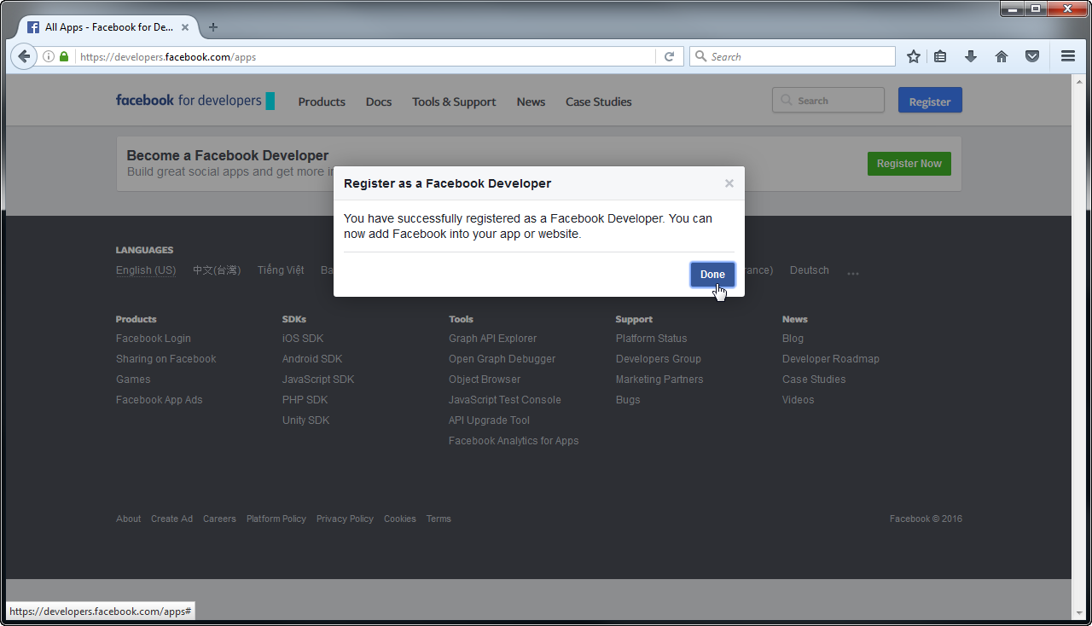Select English (US) language
1092x626 pixels.
coord(146,270)
